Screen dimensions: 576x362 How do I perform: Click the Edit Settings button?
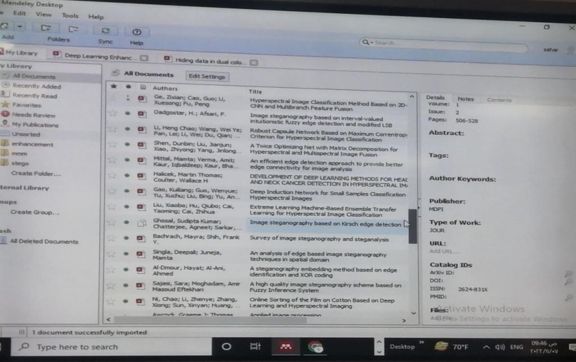point(206,76)
